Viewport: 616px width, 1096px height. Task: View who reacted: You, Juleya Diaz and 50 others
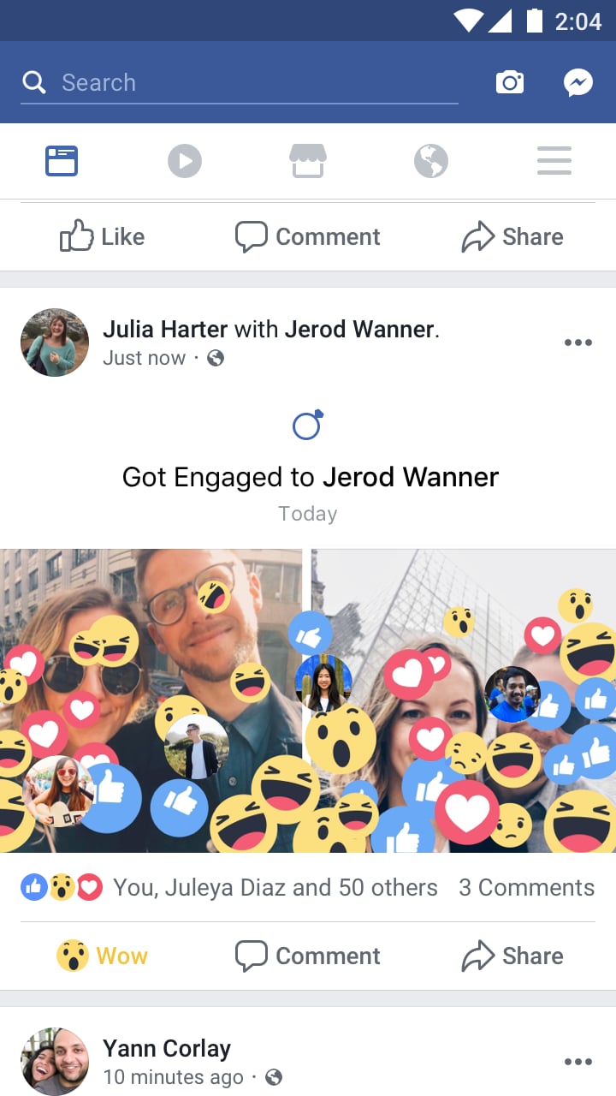(275, 887)
